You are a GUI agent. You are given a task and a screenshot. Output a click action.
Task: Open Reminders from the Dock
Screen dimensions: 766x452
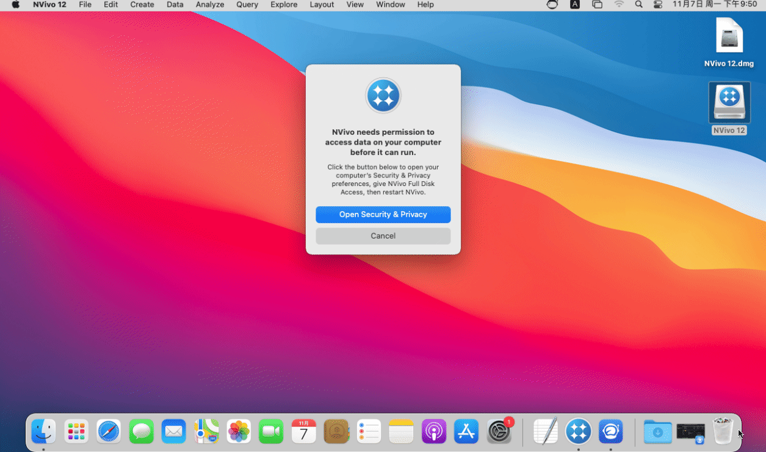[x=369, y=432]
